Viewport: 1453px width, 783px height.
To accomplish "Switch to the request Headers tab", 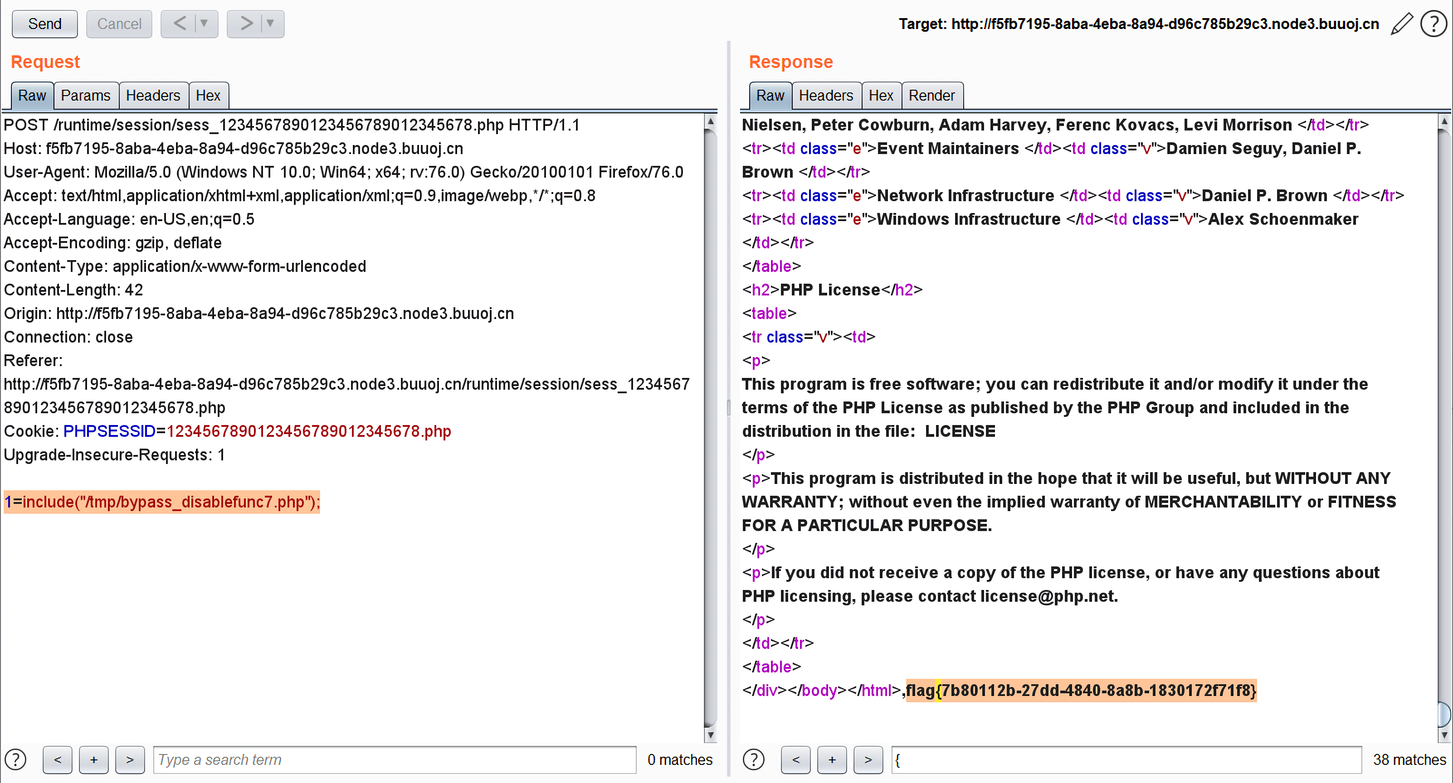I will coord(153,95).
